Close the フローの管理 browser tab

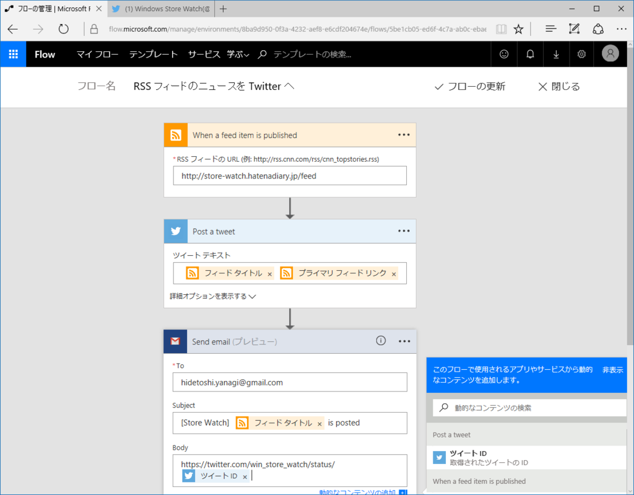(x=99, y=9)
